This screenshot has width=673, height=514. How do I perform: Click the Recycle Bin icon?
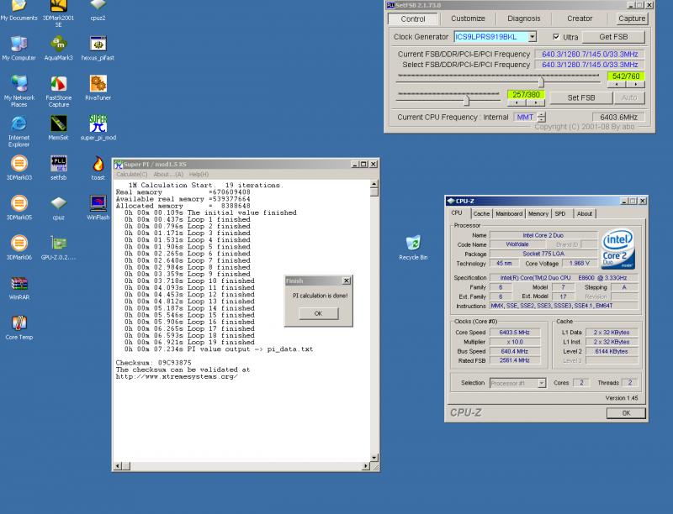coord(413,247)
